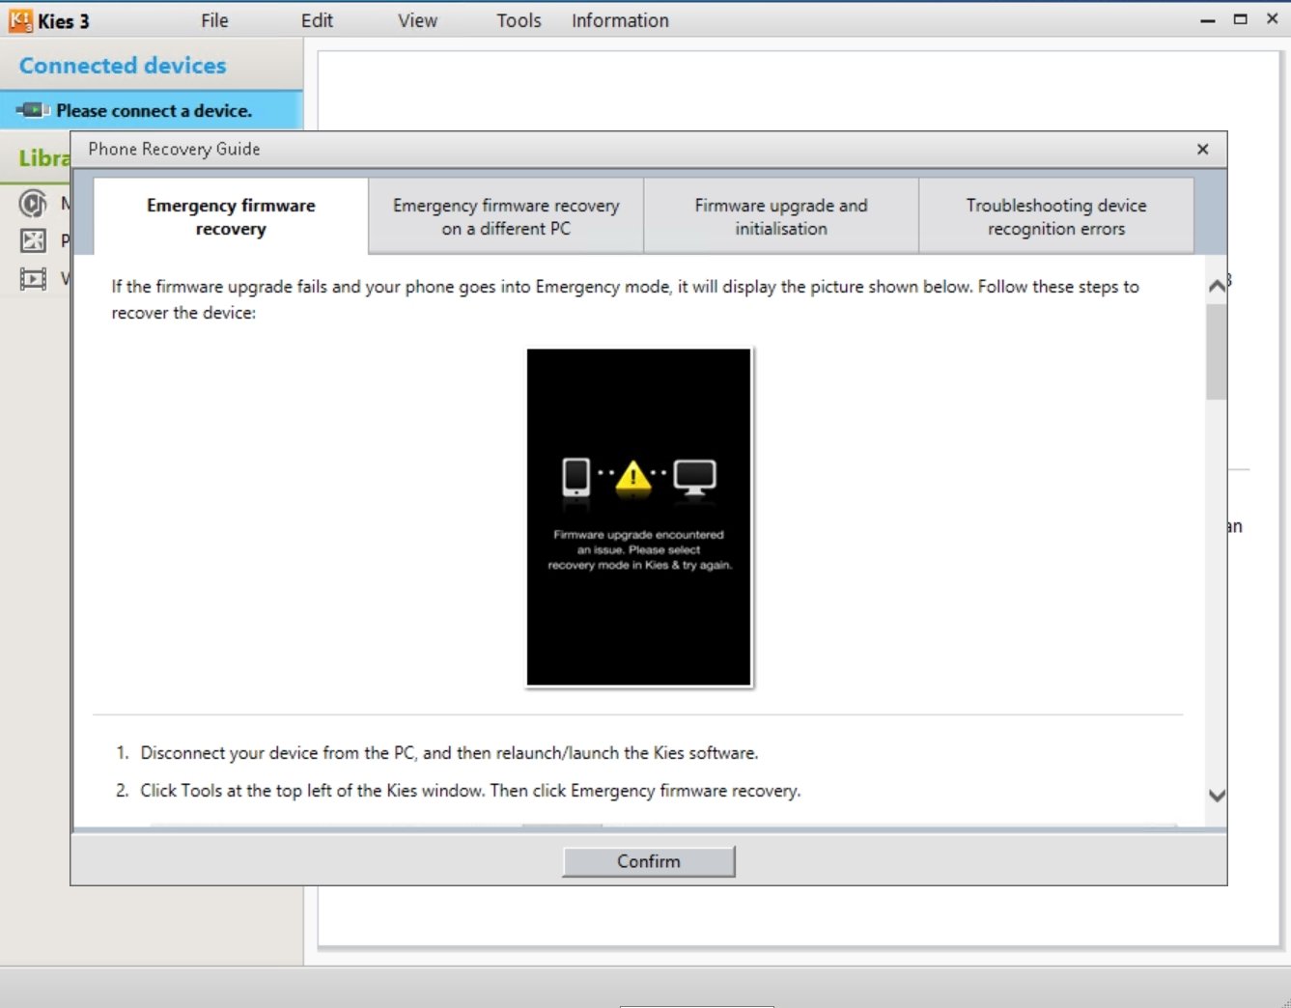Close the Kies 3 main window
Viewport: 1291px width, 1008px height.
[1273, 19]
